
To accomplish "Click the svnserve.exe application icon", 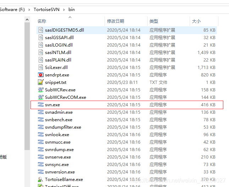I will coord(41,157).
